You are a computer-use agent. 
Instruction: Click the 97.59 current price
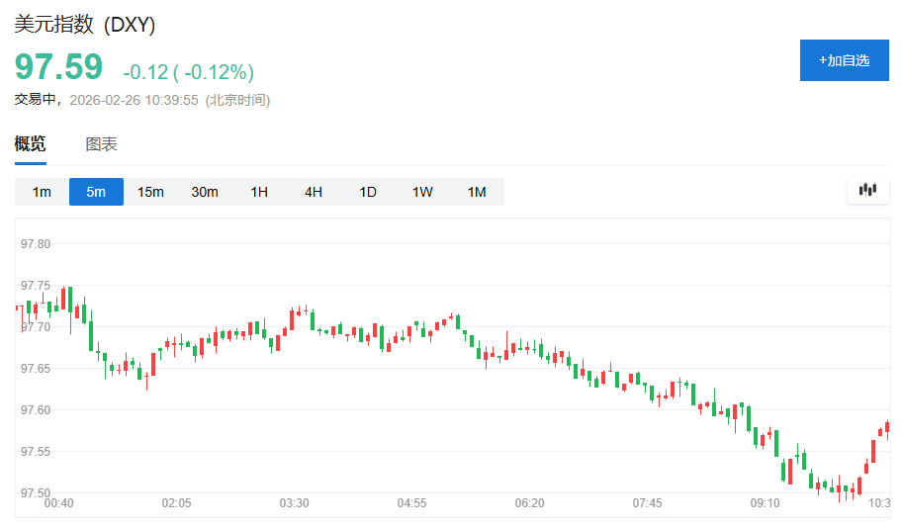(x=58, y=67)
